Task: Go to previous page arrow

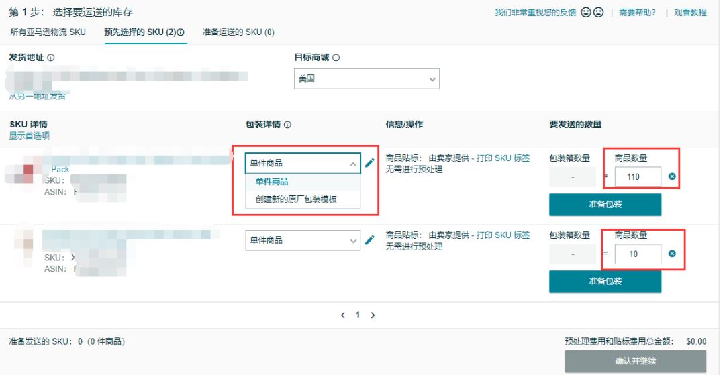Action: pos(342,315)
